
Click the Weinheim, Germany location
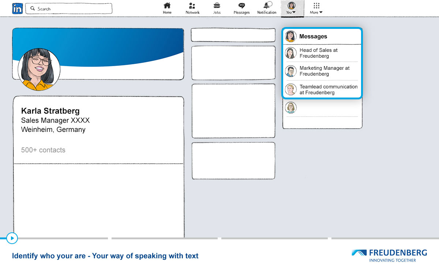pyautogui.click(x=53, y=129)
